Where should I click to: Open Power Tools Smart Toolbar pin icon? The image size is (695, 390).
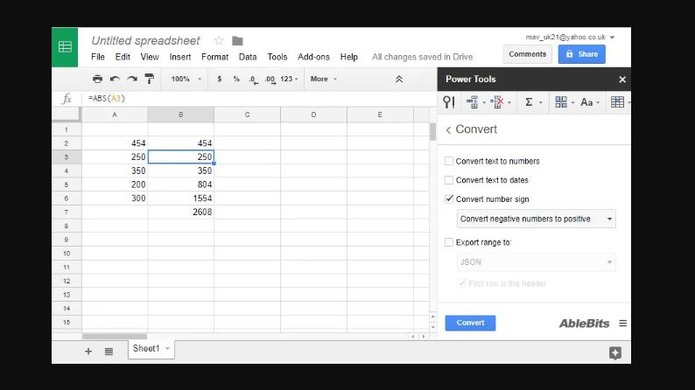pyautogui.click(x=448, y=102)
